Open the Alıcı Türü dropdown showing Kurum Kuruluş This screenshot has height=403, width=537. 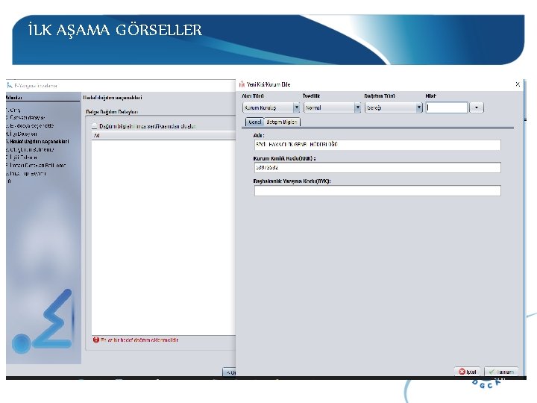(271, 107)
